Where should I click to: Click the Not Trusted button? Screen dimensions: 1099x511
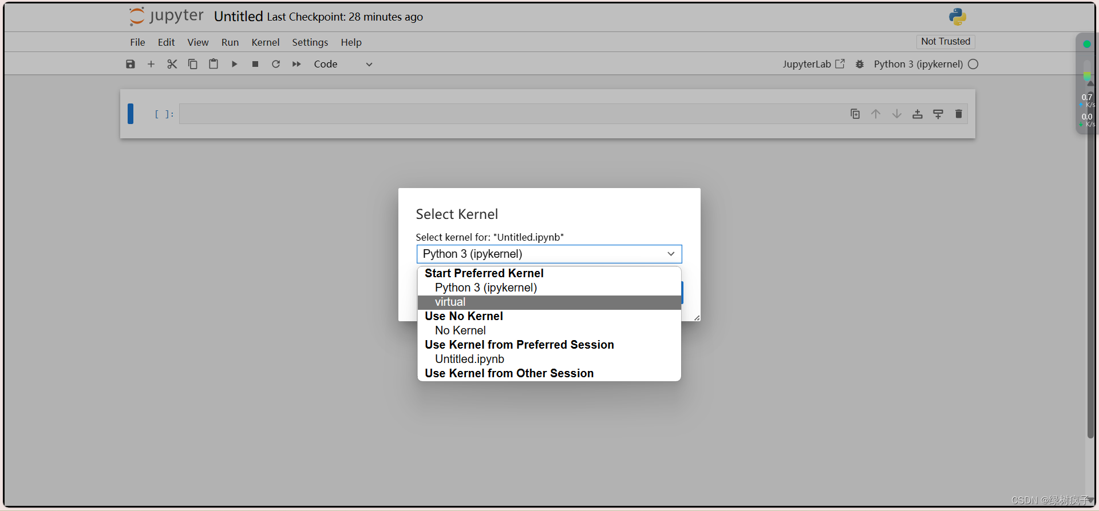[x=946, y=41]
